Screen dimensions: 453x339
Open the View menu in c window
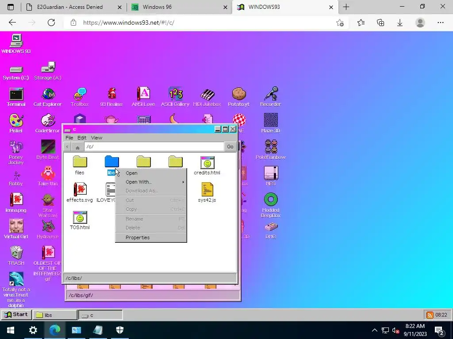96,138
